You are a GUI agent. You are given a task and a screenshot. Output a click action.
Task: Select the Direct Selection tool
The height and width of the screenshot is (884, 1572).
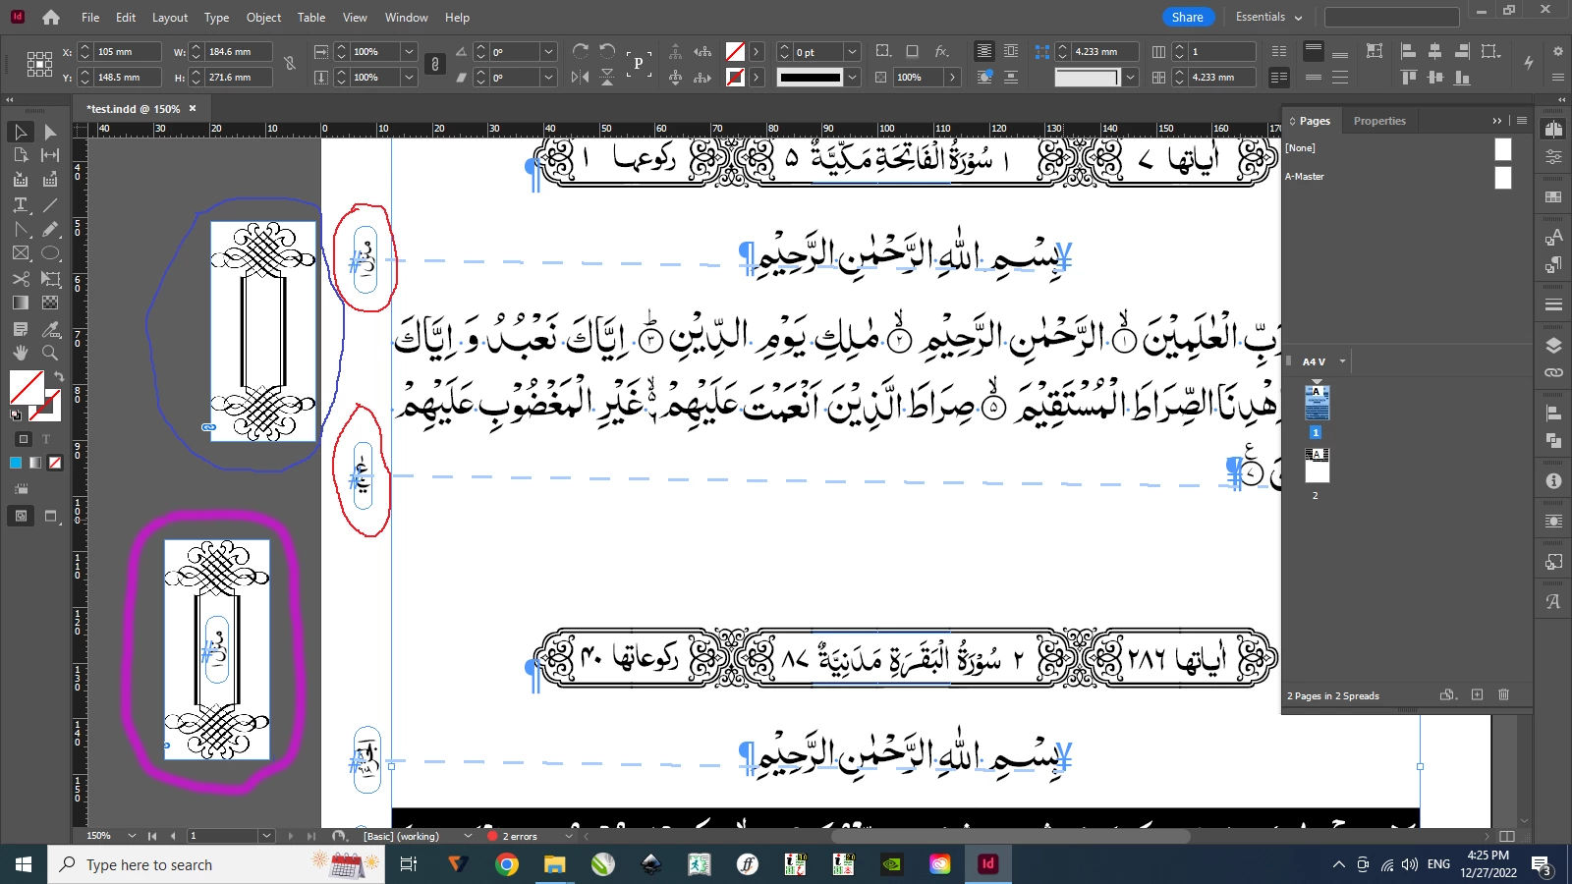50,132
